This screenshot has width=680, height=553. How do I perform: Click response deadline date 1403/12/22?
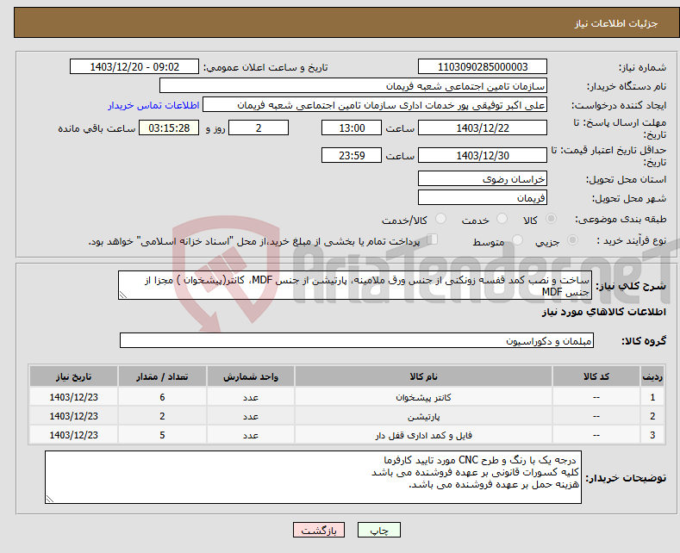coord(483,127)
